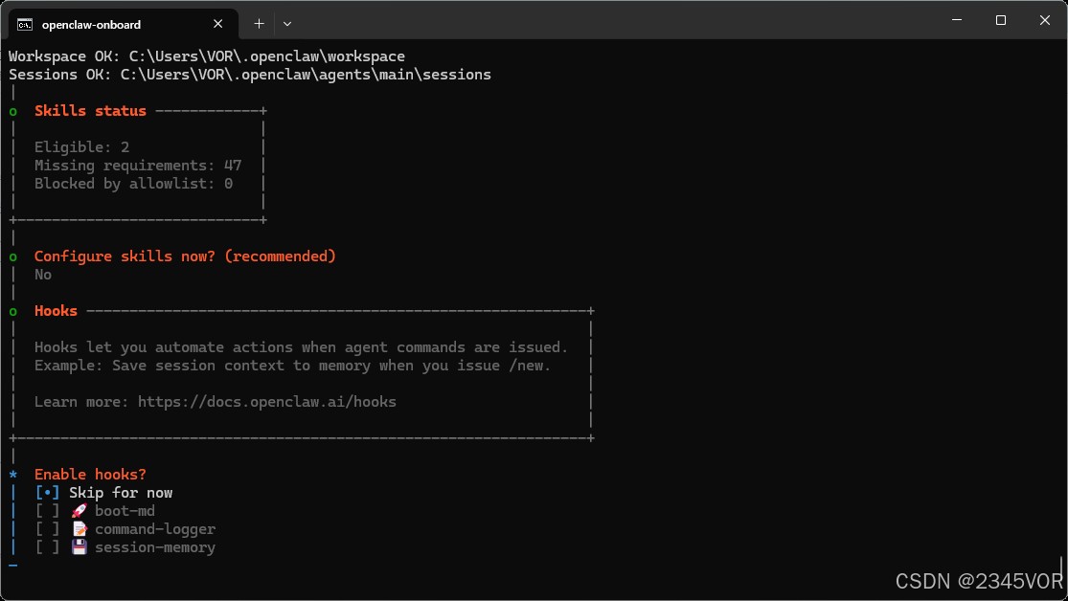Image resolution: width=1068 pixels, height=601 pixels.
Task: Click the Skills status heading
Action: click(x=90, y=111)
